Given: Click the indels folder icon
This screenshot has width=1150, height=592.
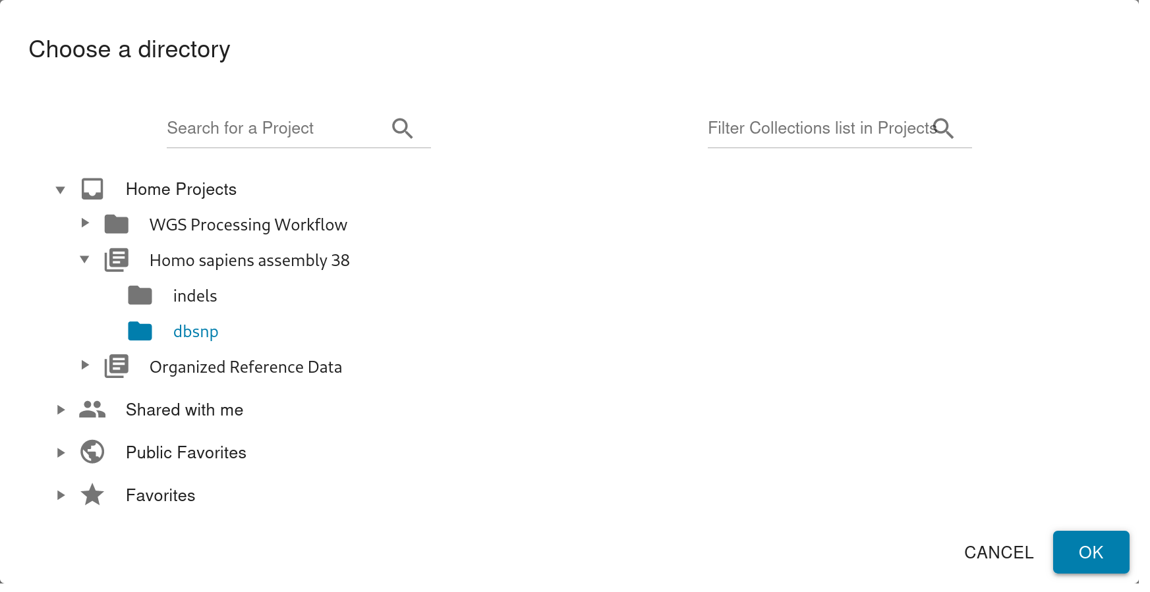Looking at the screenshot, I should pos(140,296).
